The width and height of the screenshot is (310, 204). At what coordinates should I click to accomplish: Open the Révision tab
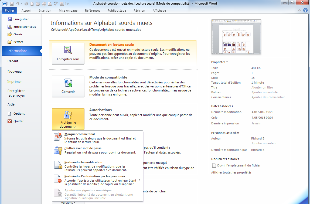(139, 11)
